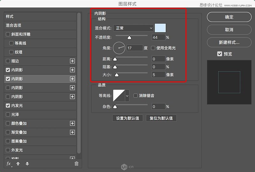The image size is (255, 172).
Task: Check the 使用全局光 checkbox
Action: [153, 48]
